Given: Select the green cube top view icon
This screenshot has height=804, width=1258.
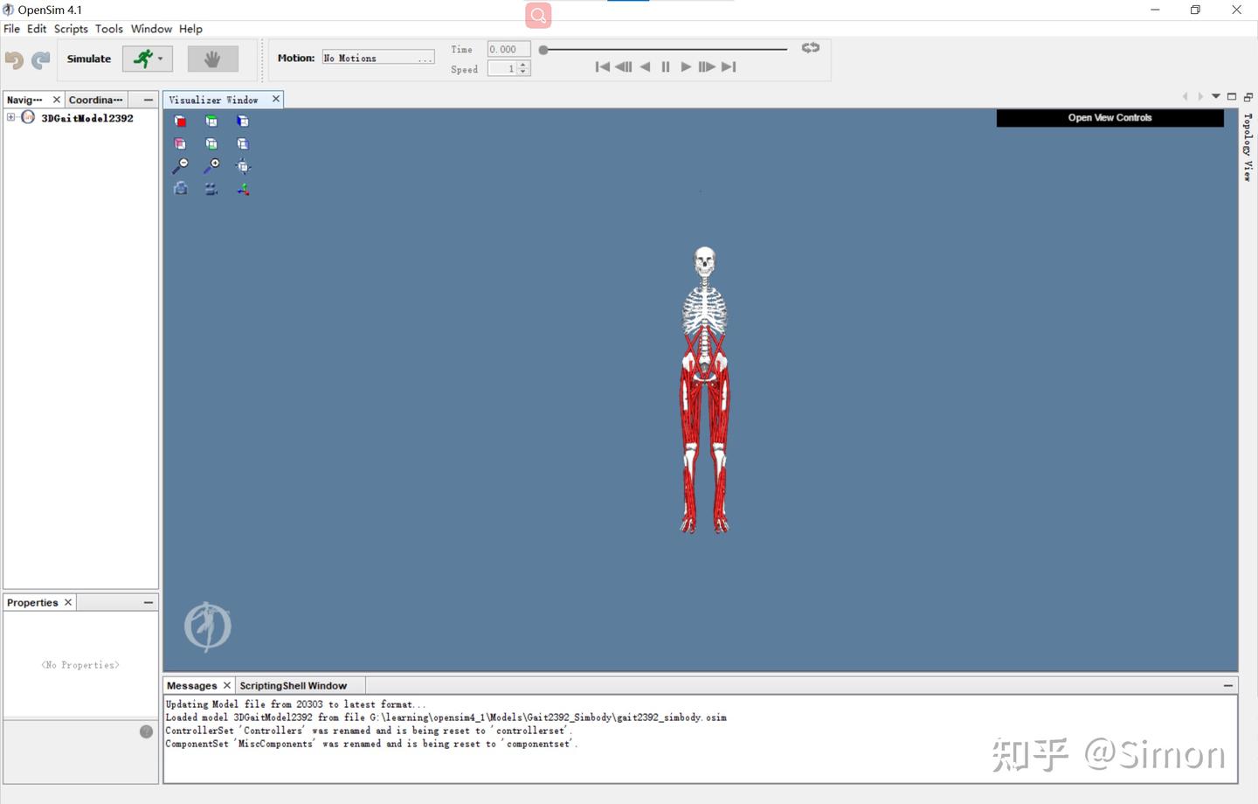Looking at the screenshot, I should click(211, 121).
